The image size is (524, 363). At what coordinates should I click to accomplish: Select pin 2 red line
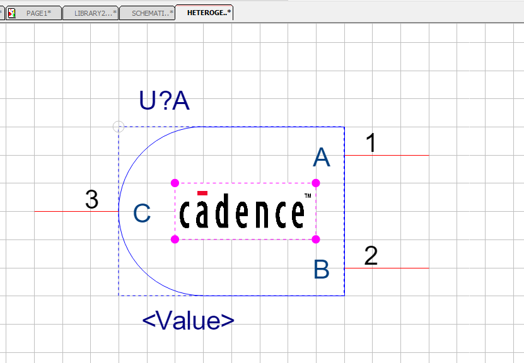(x=387, y=268)
